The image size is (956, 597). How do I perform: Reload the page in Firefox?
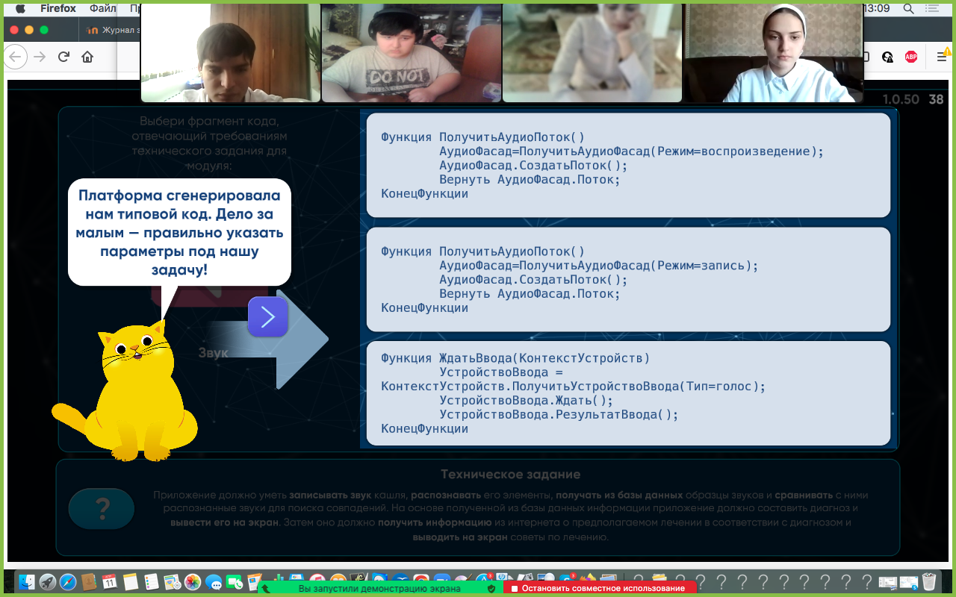64,57
